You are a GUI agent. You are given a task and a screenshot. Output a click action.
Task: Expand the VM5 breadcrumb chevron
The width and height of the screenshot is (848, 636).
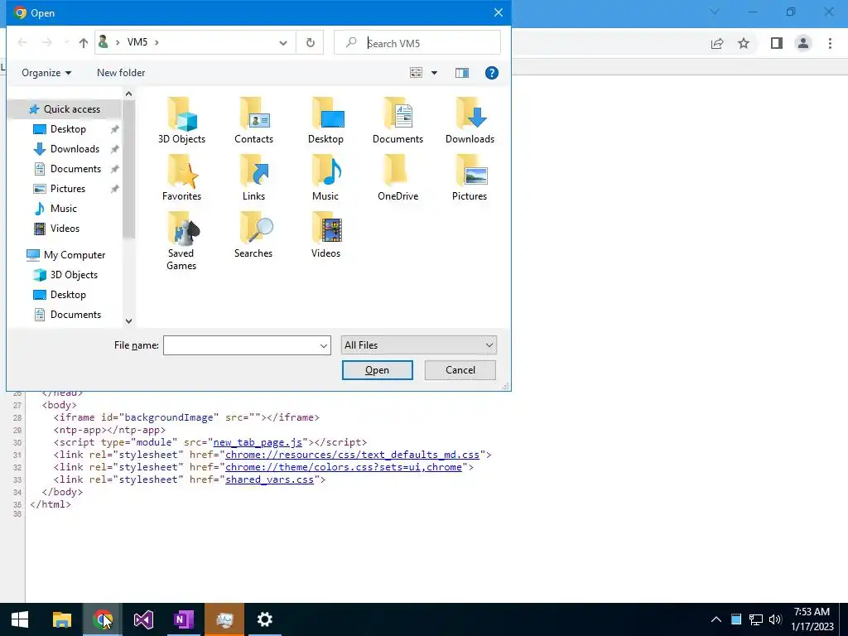(x=157, y=43)
